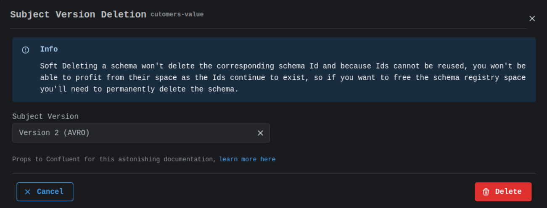
Task: Cancel the version deletion
Action: pos(45,192)
